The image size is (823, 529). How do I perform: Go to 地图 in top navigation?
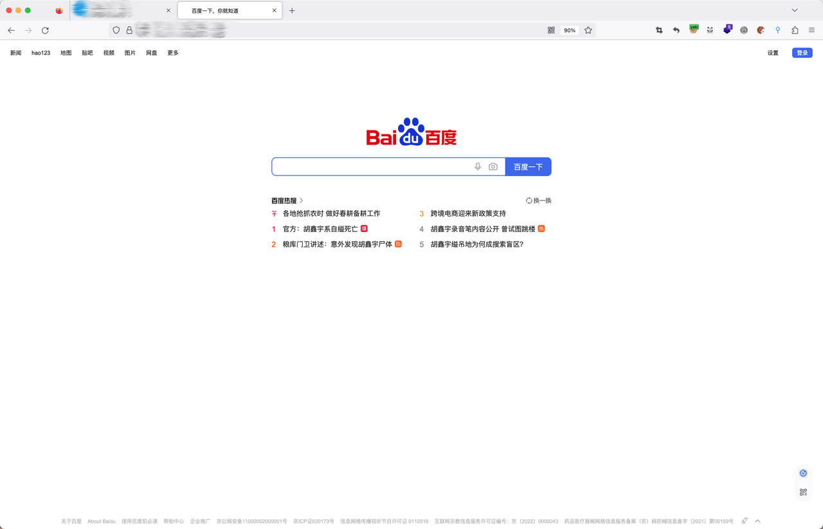point(66,53)
